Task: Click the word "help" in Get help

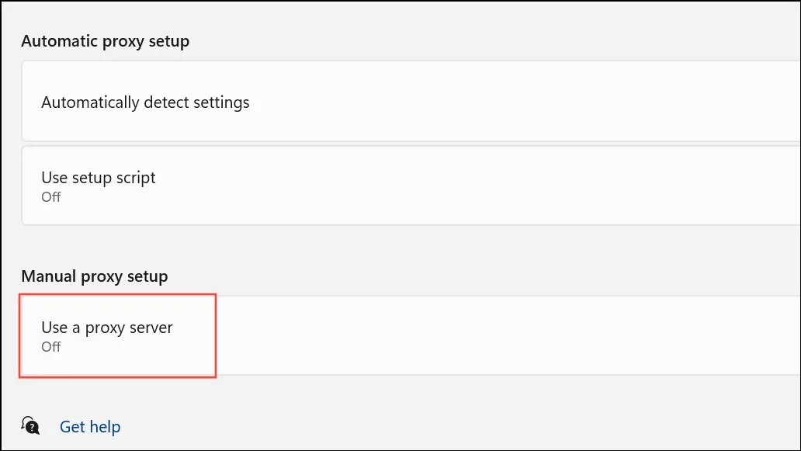Action: (106, 426)
